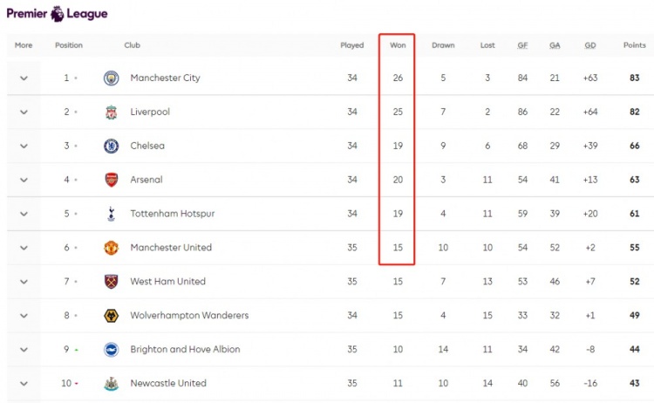Expand the West Ham United row chevron
Viewport: 654px width, 403px height.
coord(24,282)
